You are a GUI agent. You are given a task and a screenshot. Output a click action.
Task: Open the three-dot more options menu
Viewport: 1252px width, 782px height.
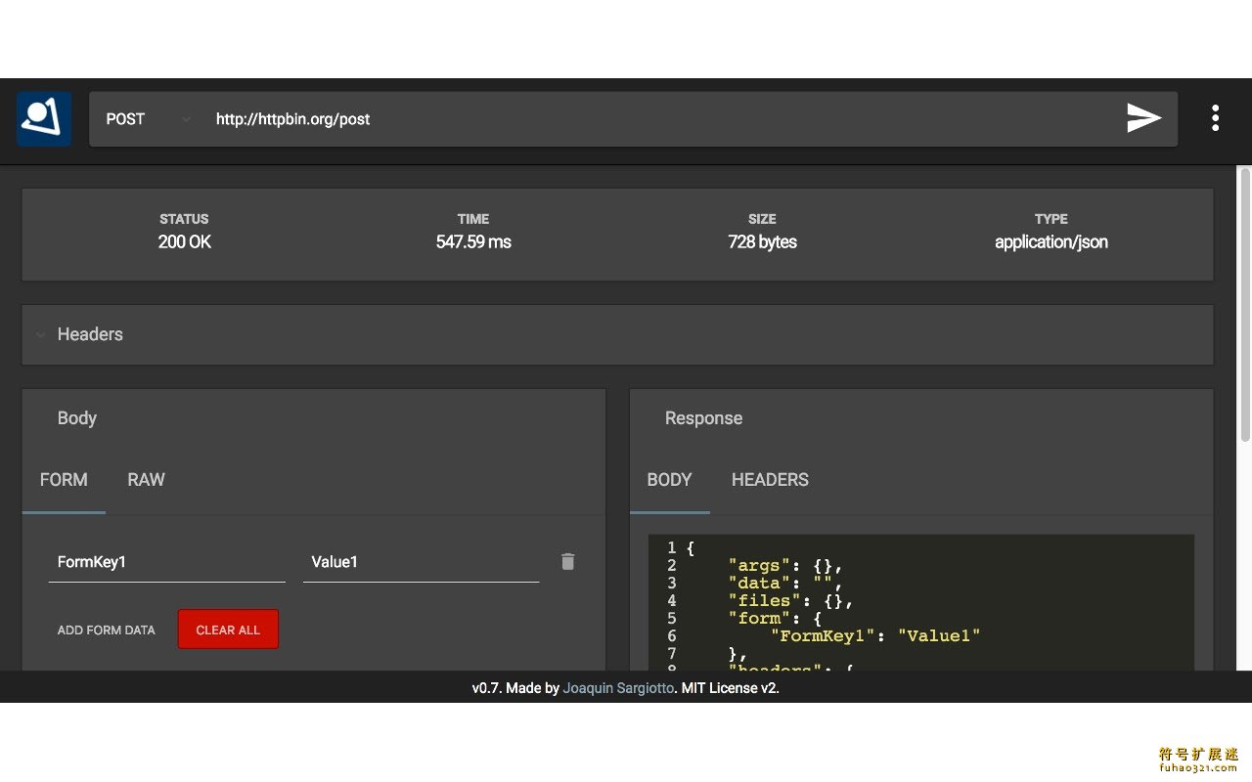click(x=1215, y=118)
